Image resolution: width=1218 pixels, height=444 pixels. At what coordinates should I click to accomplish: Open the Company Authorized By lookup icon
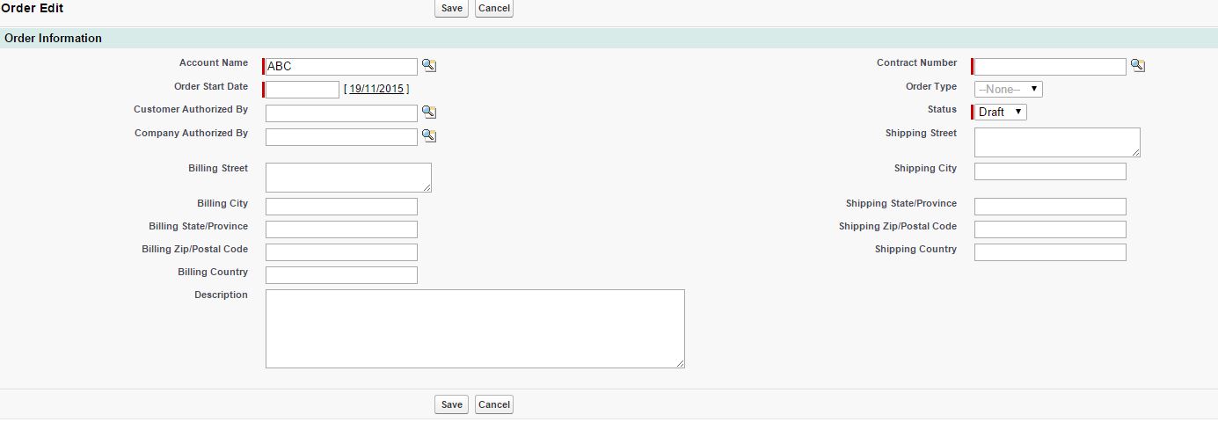pyautogui.click(x=429, y=135)
